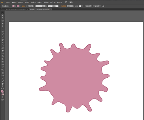
Task: Select the Perspective Grid tool
Action: tap(3, 59)
